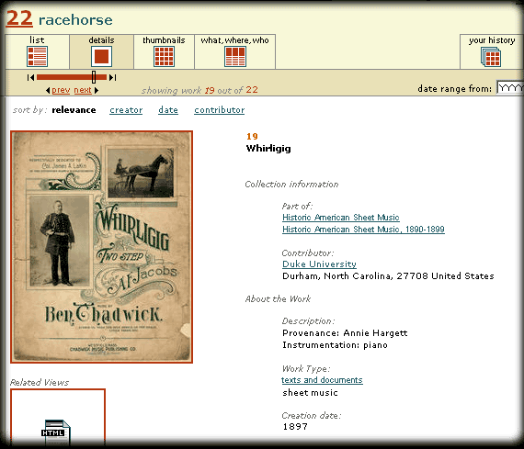The width and height of the screenshot is (524, 449).
Task: Click the what, where, who columns icon
Action: (x=235, y=57)
